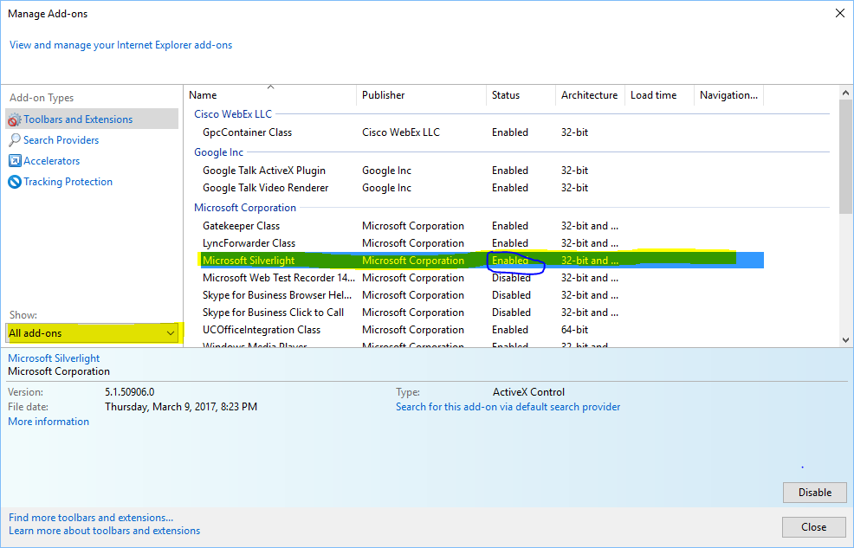Viewport: 854px width, 548px height.
Task: Sort list by Architecture column header
Action: (590, 95)
